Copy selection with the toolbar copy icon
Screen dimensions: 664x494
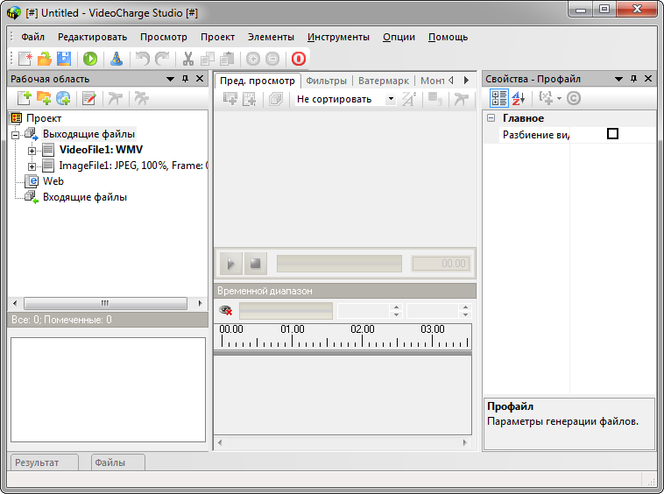pyautogui.click(x=208, y=59)
